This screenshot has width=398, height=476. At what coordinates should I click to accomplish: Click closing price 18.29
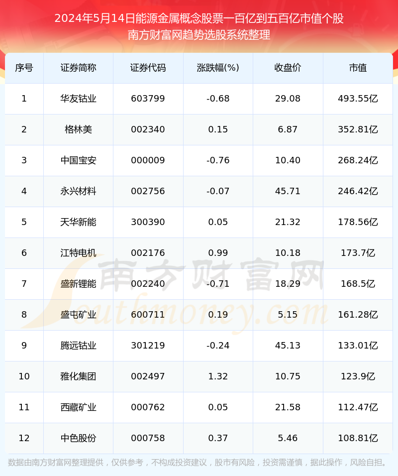click(x=288, y=284)
